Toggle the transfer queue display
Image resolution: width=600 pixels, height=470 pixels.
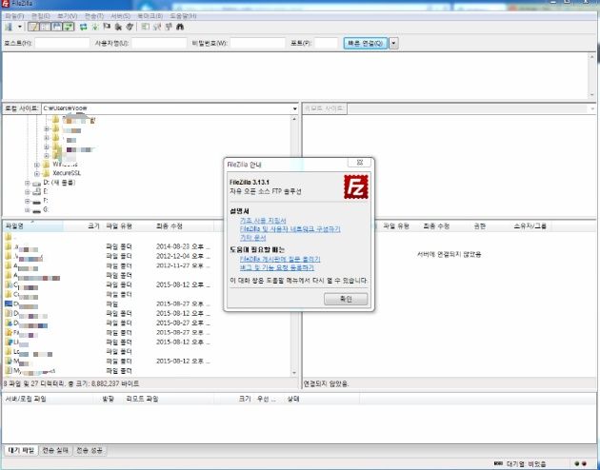click(x=69, y=27)
